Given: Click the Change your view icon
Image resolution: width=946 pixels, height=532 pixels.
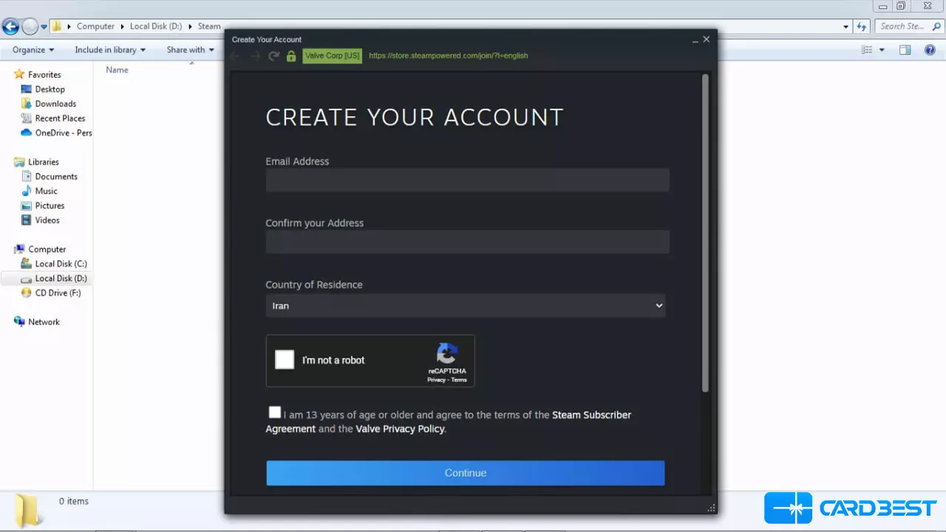Looking at the screenshot, I should (867, 50).
